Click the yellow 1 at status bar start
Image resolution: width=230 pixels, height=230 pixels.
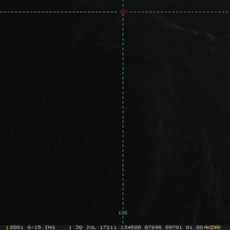pyautogui.click(x=7, y=227)
